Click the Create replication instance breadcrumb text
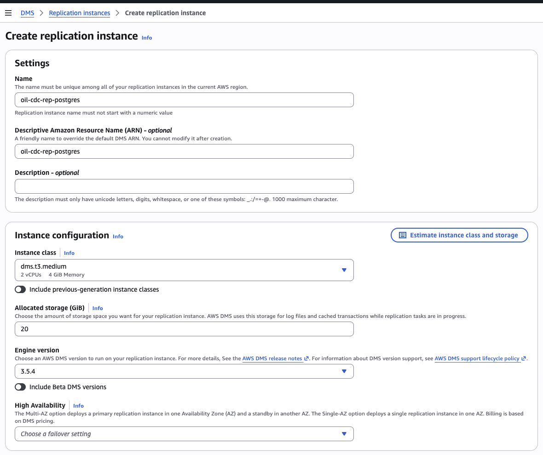543x455 pixels. (x=165, y=13)
